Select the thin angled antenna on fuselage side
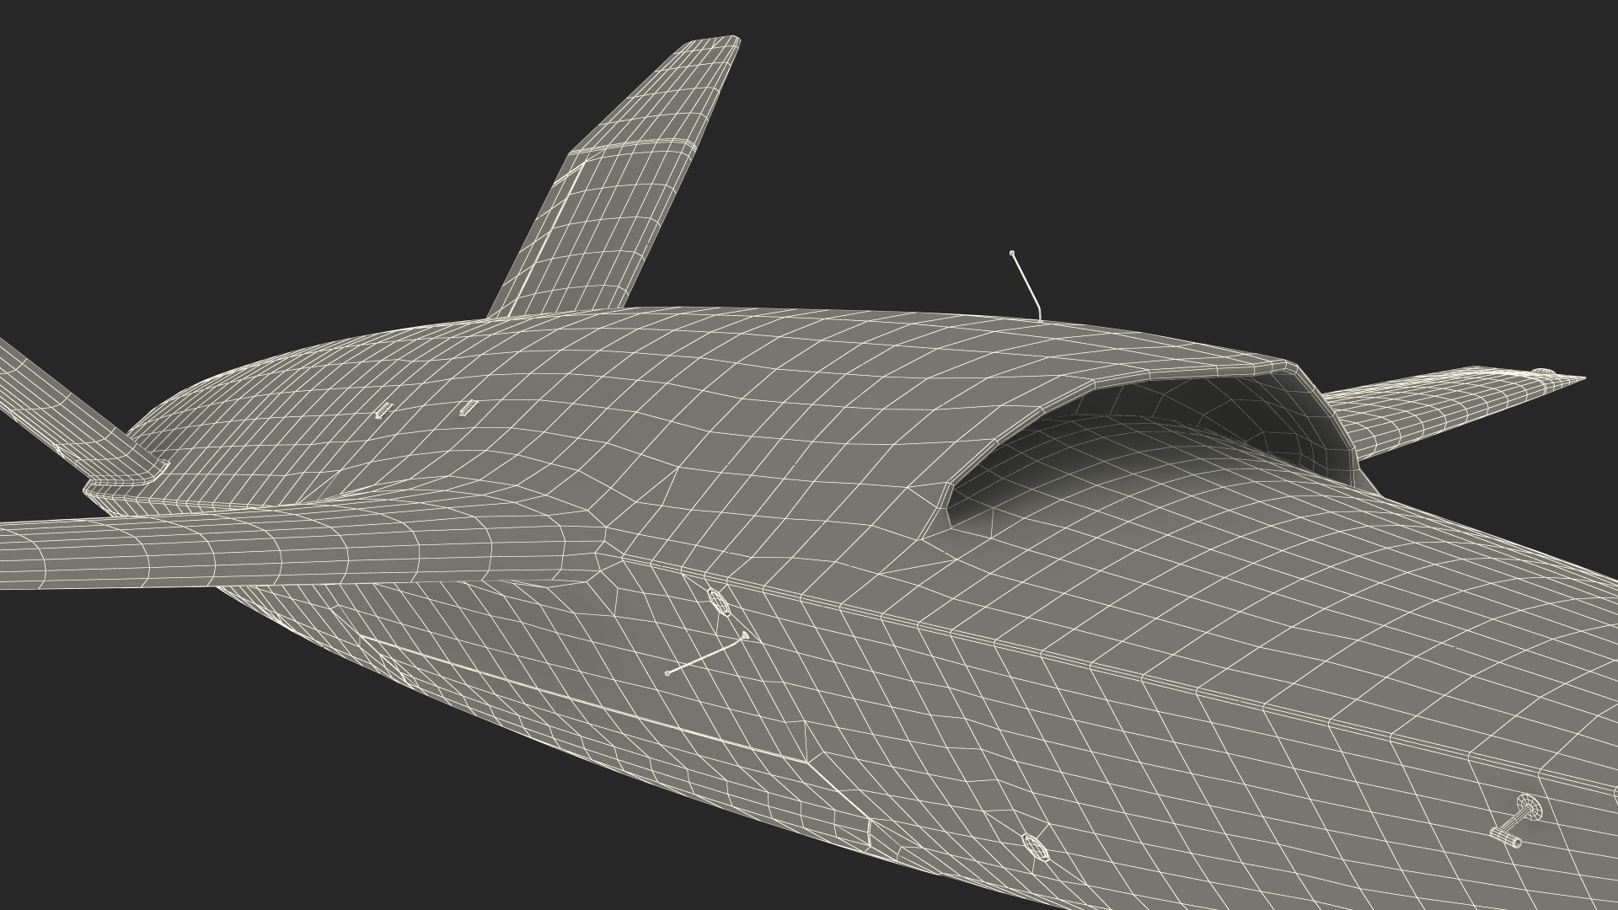The width and height of the screenshot is (1618, 910). [x=706, y=656]
